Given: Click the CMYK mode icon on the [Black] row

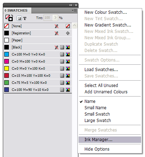Looking at the screenshot, I should [68, 47].
